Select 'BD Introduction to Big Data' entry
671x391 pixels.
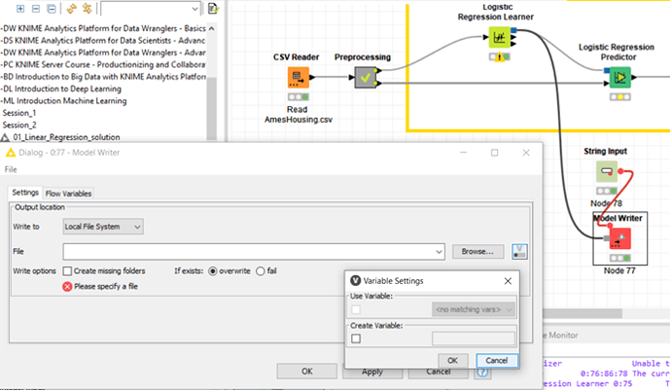tap(103, 77)
